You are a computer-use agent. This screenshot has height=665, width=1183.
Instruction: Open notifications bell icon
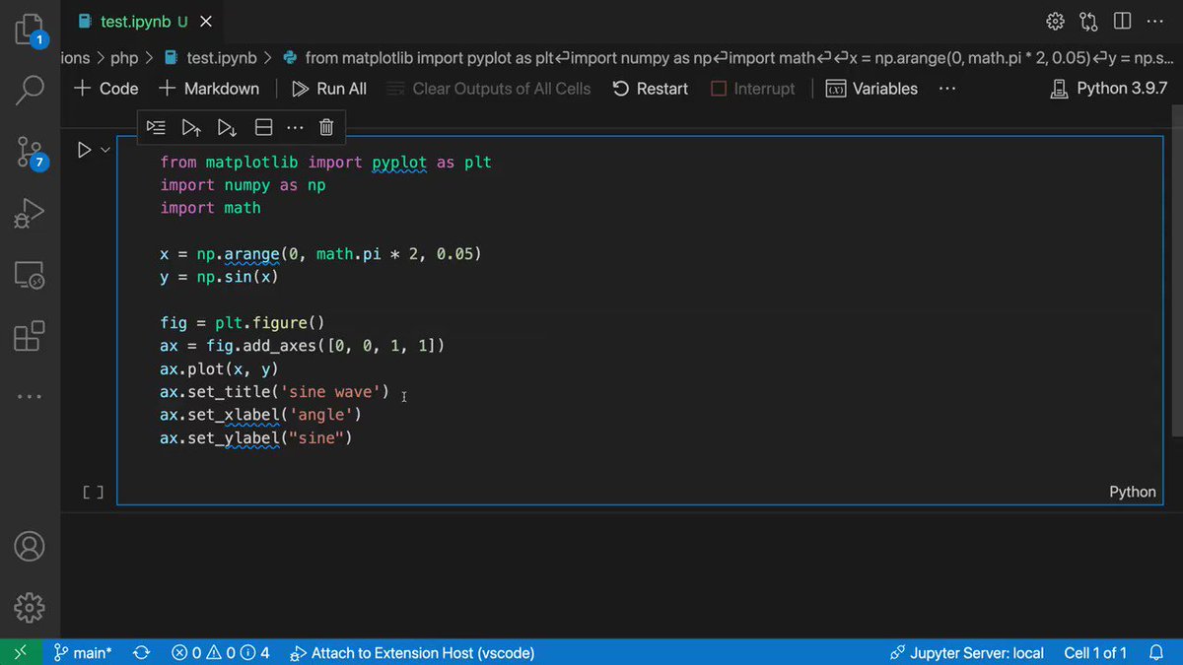(1157, 652)
